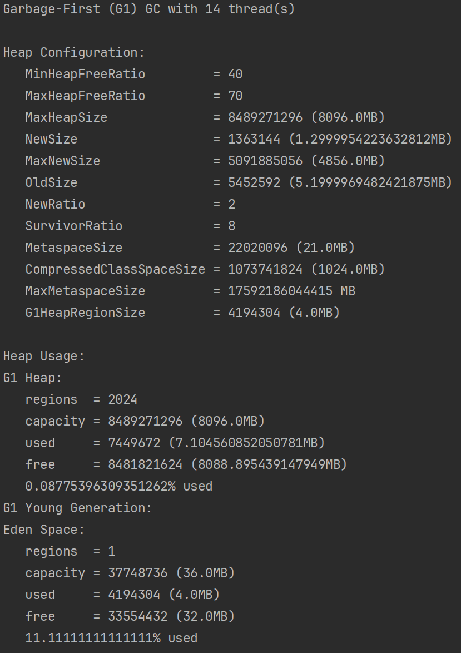Click the G1 Heap regions value 2024

coord(122,400)
